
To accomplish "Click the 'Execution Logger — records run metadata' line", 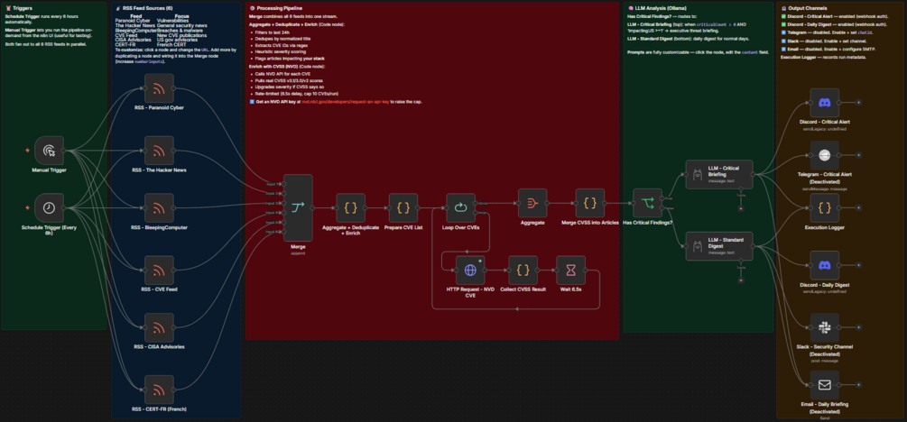I will (824, 57).
